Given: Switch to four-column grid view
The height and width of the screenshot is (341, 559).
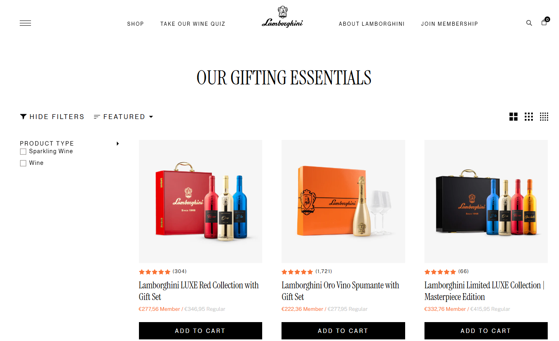Looking at the screenshot, I should point(544,117).
